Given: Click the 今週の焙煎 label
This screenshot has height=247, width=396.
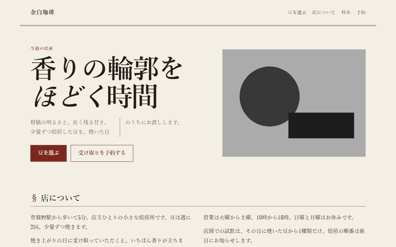Looking at the screenshot, I should pyautogui.click(x=42, y=49).
